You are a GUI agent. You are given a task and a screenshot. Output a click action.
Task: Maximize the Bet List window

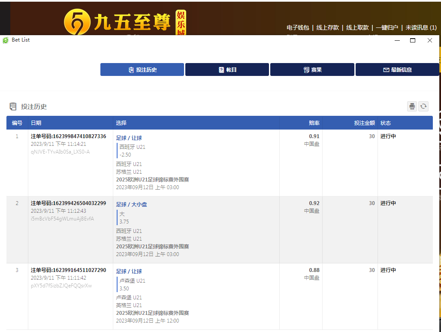[413, 40]
